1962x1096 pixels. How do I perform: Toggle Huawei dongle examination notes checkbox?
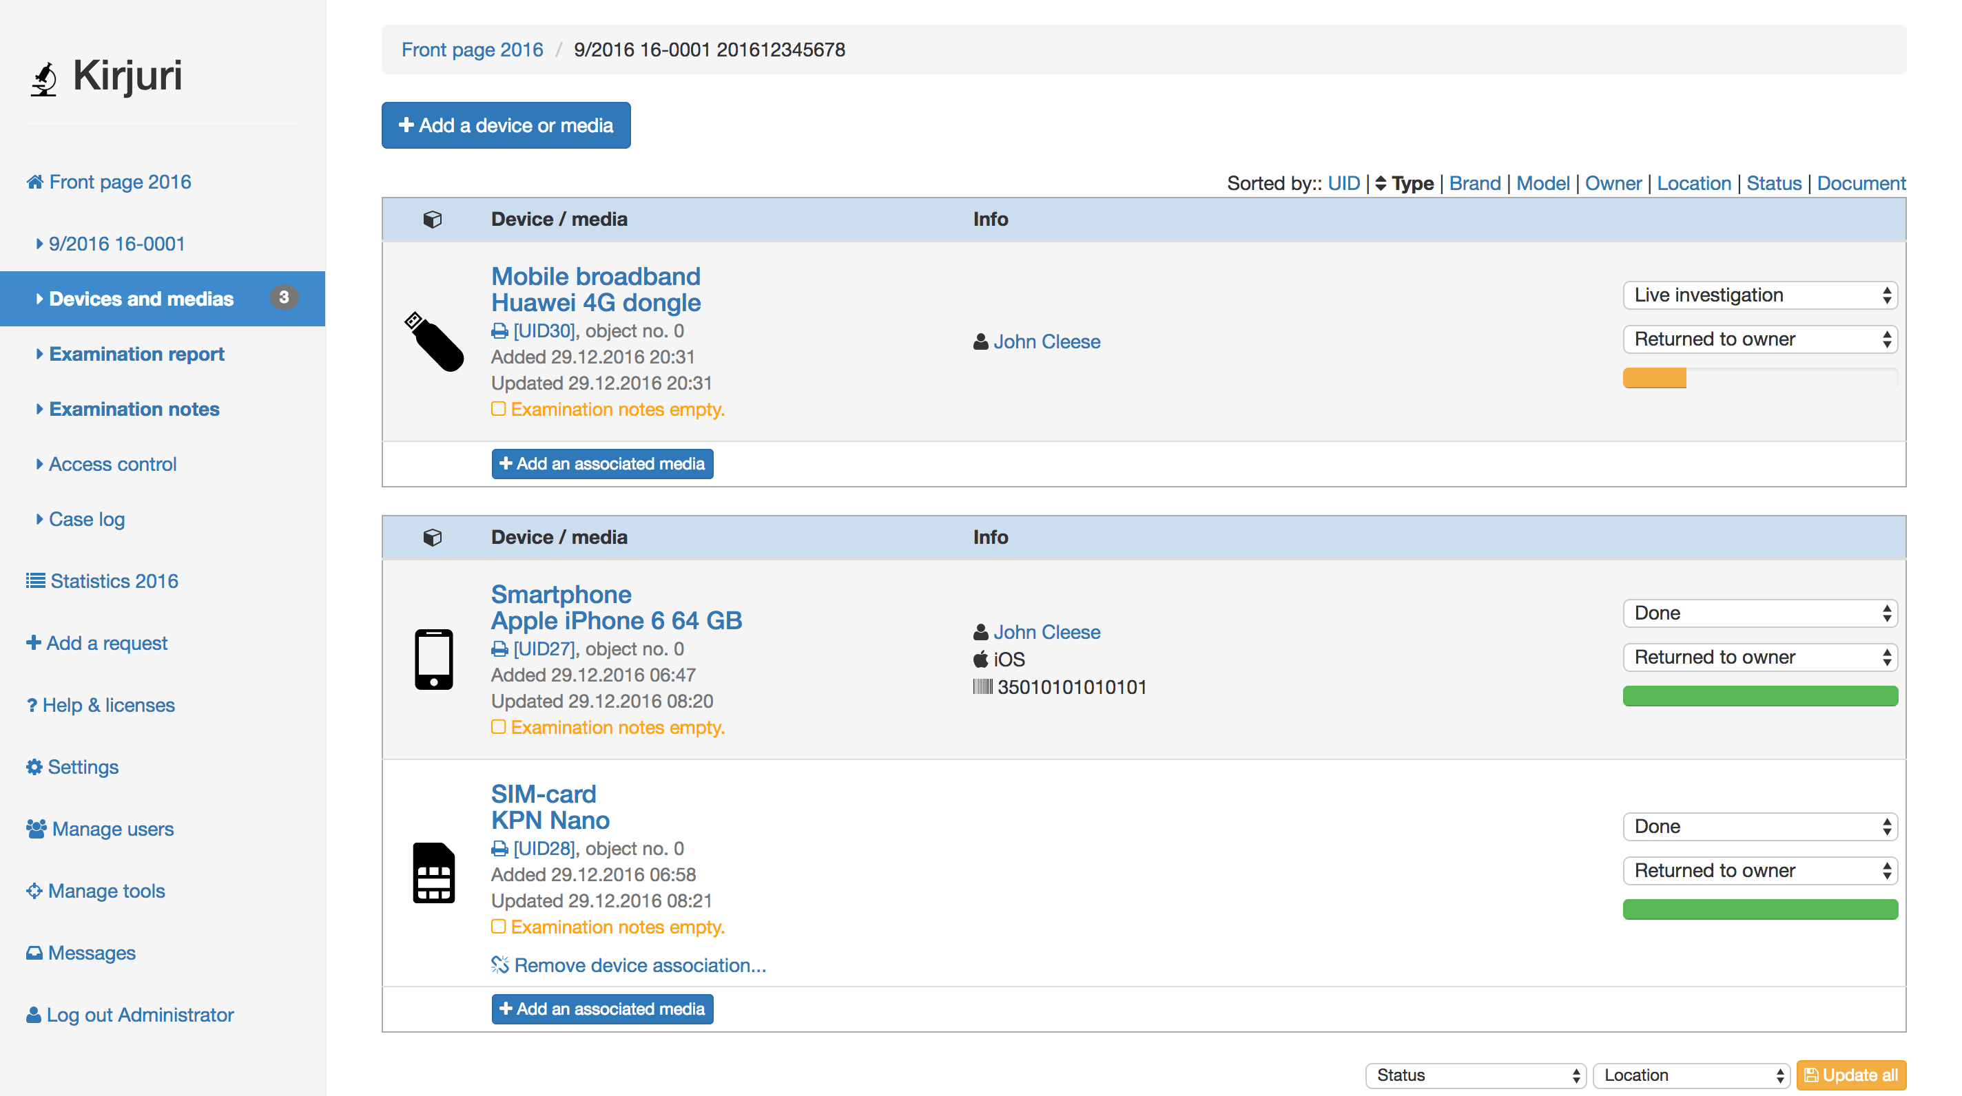498,410
